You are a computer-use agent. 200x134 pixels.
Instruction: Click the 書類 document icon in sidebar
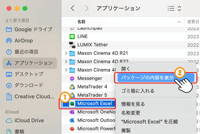[x=9, y=131]
